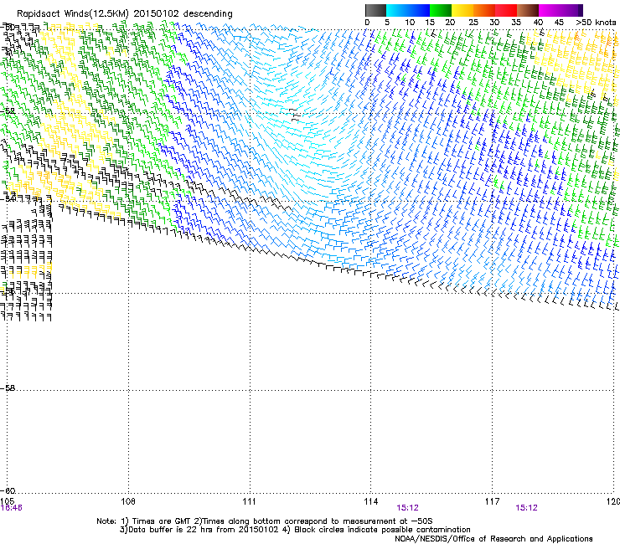Click the 'Times are GMT' note line

(265, 521)
